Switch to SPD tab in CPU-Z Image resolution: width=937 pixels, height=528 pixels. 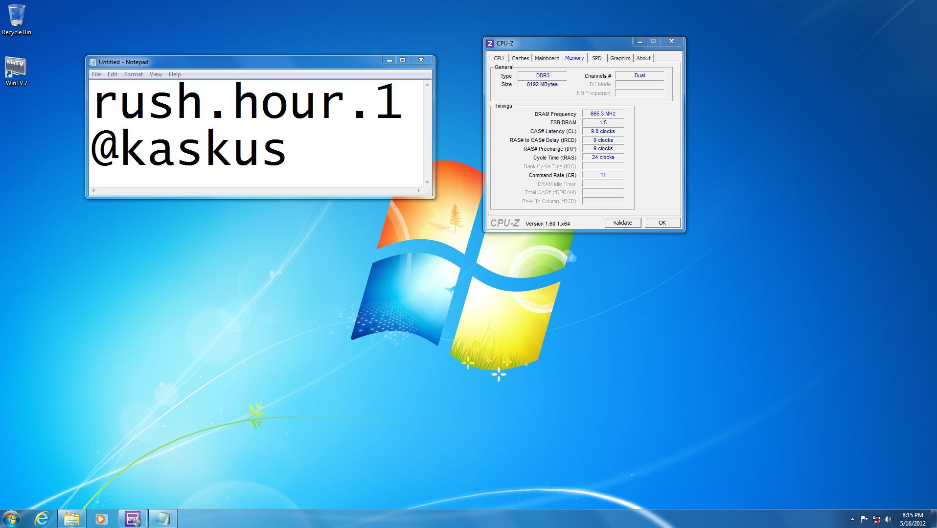(597, 58)
